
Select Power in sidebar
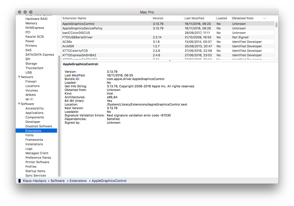coord(30,41)
